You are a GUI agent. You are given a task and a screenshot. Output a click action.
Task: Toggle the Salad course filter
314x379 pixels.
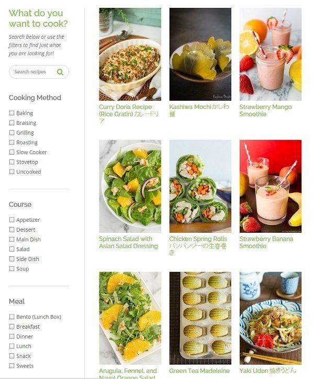(x=12, y=249)
